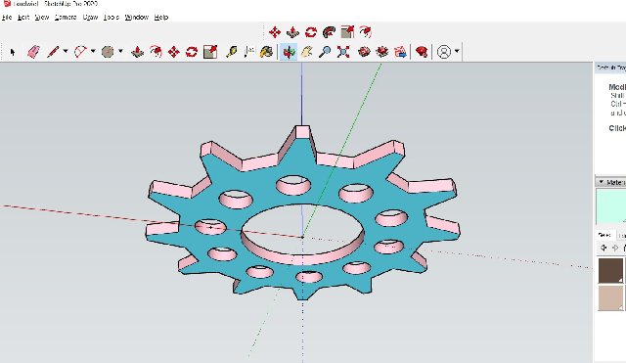Viewport: 626px width, 363px height.
Task: Click the Send to LayOut icon
Action: 400,52
